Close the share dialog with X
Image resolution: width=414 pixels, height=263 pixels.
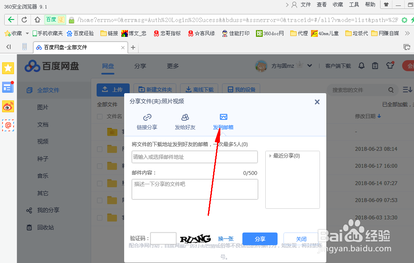(317, 102)
